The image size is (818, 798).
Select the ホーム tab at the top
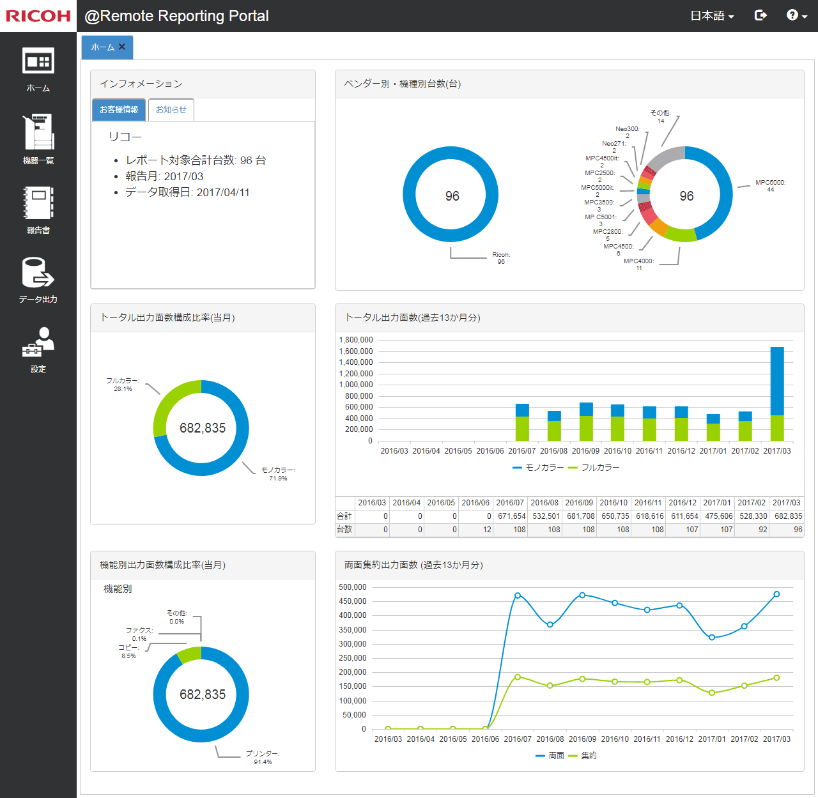click(101, 47)
